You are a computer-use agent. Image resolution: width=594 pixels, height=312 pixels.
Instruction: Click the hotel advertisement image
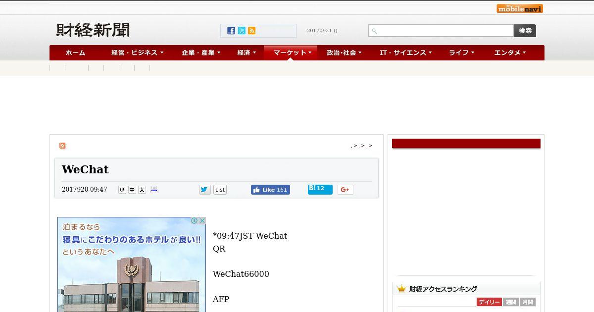pos(132,264)
